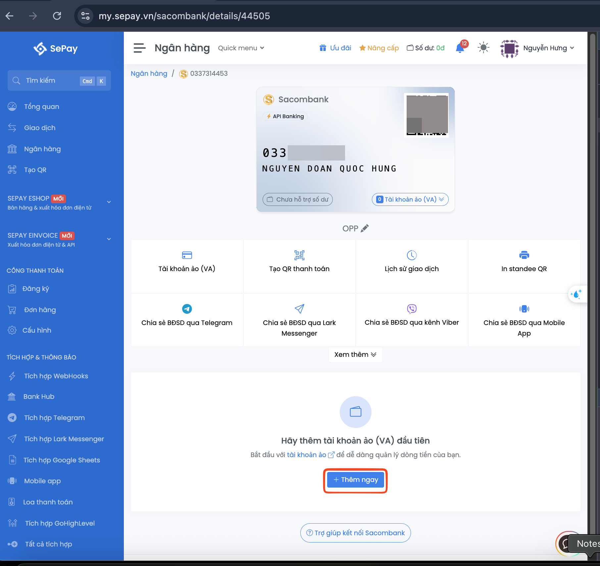
Task: Toggle the hamburger sidebar menu
Action: (139, 48)
